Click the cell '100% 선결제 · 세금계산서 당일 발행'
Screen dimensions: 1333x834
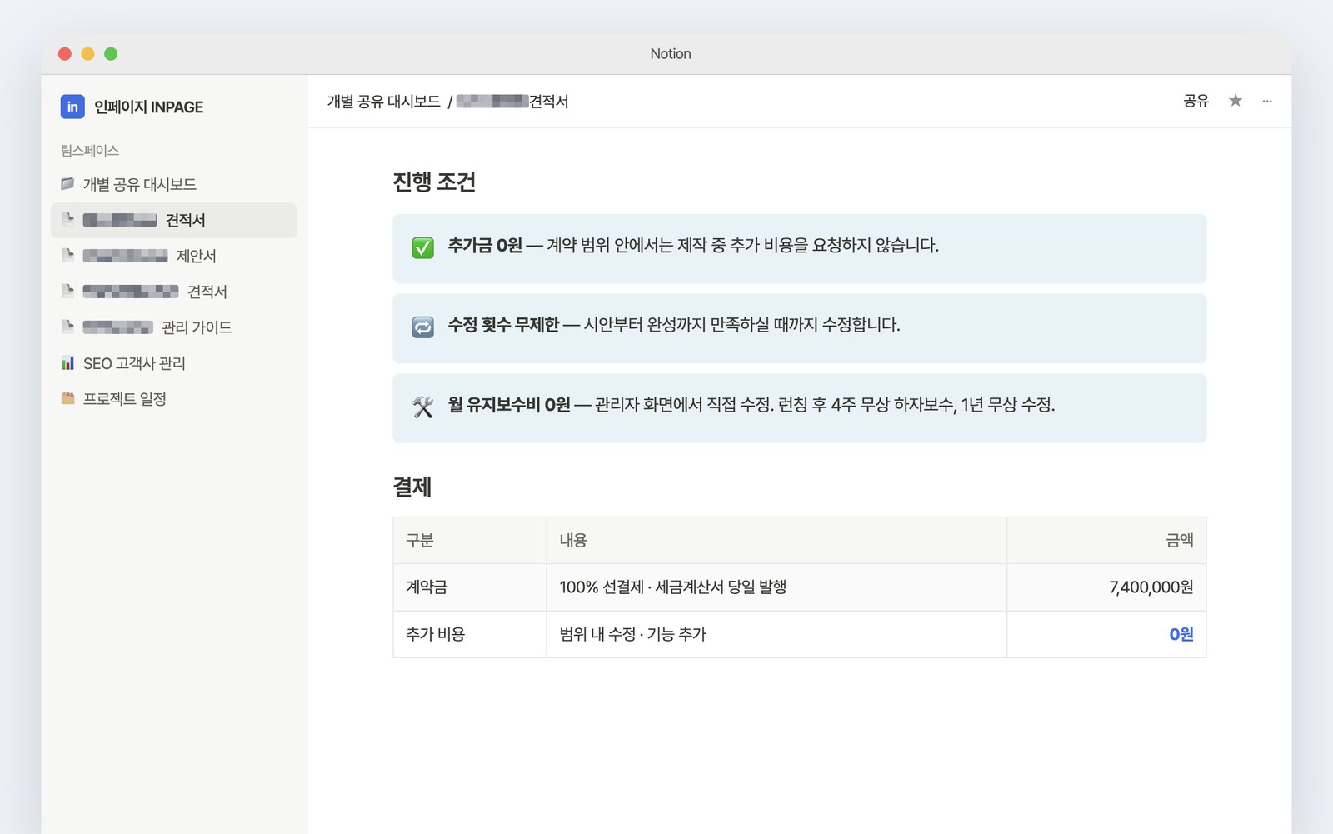776,587
